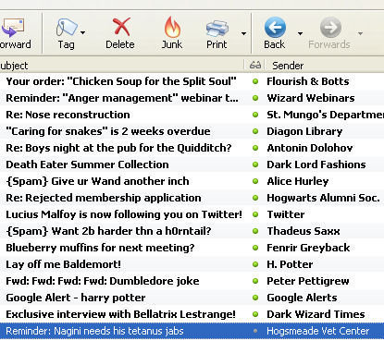Click sender name Antonin Dolohov
Viewport: 384px width, 341px height.
click(x=310, y=148)
